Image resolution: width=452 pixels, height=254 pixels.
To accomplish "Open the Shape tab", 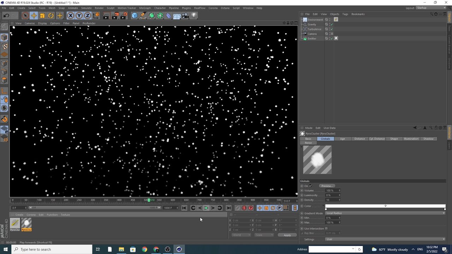I will [x=394, y=139].
